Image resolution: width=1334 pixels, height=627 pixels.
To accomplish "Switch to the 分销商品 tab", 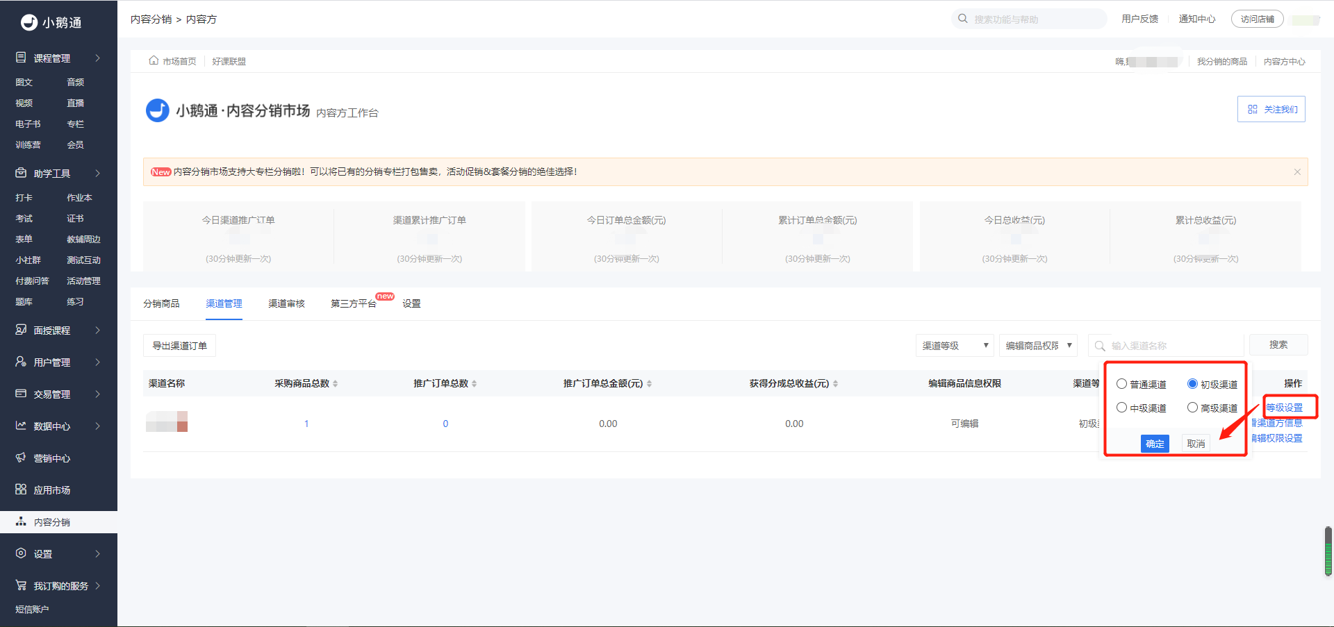I will click(161, 303).
